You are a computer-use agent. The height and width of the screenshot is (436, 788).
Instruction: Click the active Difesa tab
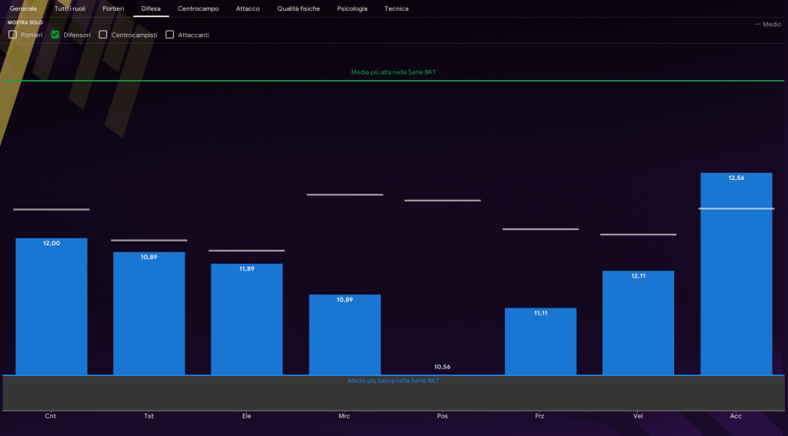click(151, 8)
